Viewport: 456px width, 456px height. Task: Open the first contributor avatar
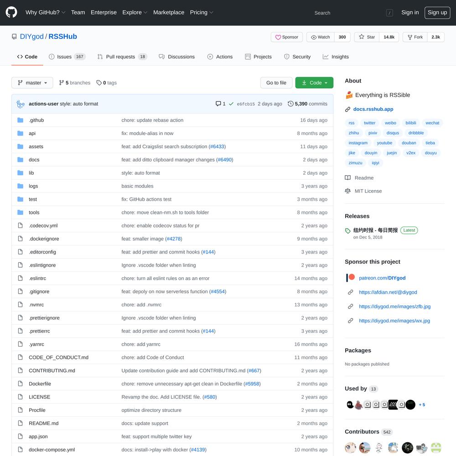pyautogui.click(x=350, y=448)
